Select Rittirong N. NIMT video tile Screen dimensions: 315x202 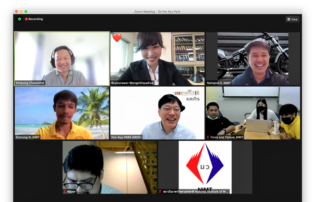click(62, 113)
